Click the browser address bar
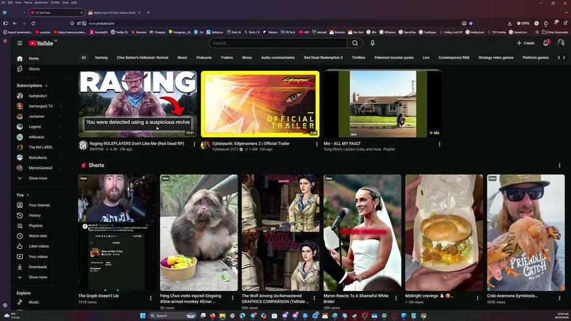 pyautogui.click(x=270, y=23)
